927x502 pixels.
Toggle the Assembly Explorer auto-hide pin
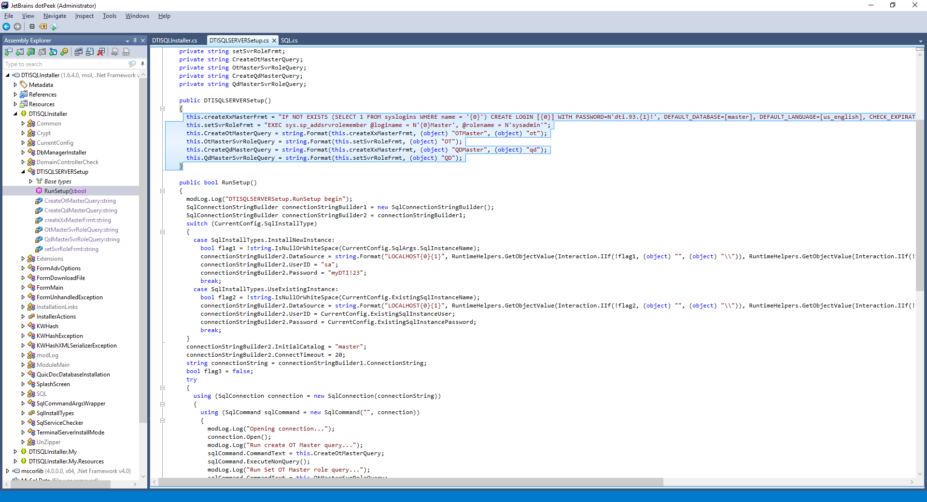point(135,41)
